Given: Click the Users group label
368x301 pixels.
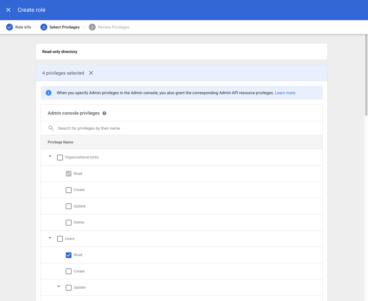Looking at the screenshot, I should point(70,239).
